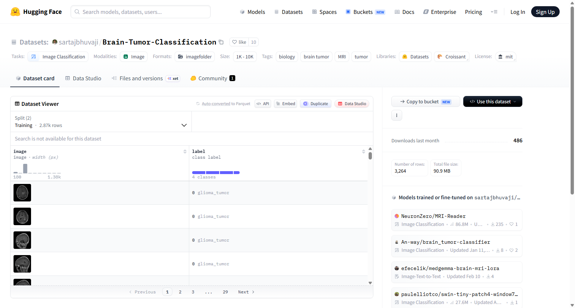The width and height of the screenshot is (575, 308).
Task: Click the sartajbhuvaji user avatar
Action: 55,42
